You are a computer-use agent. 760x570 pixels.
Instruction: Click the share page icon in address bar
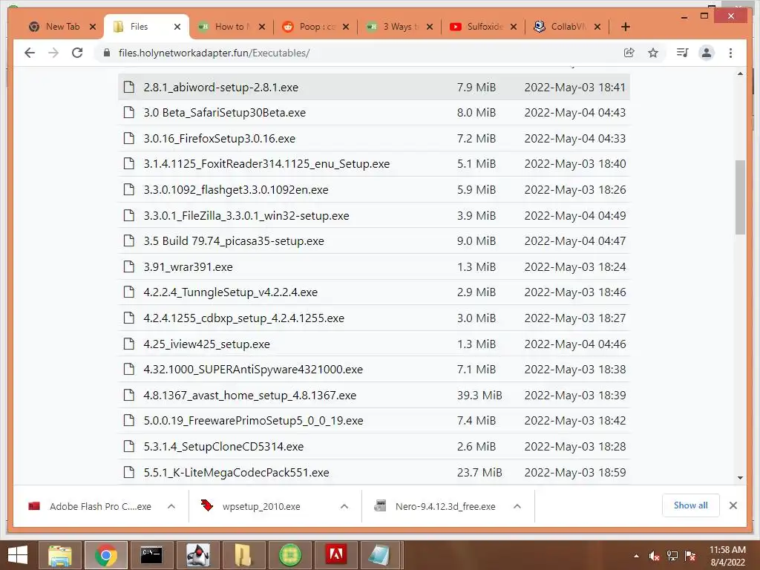(629, 53)
